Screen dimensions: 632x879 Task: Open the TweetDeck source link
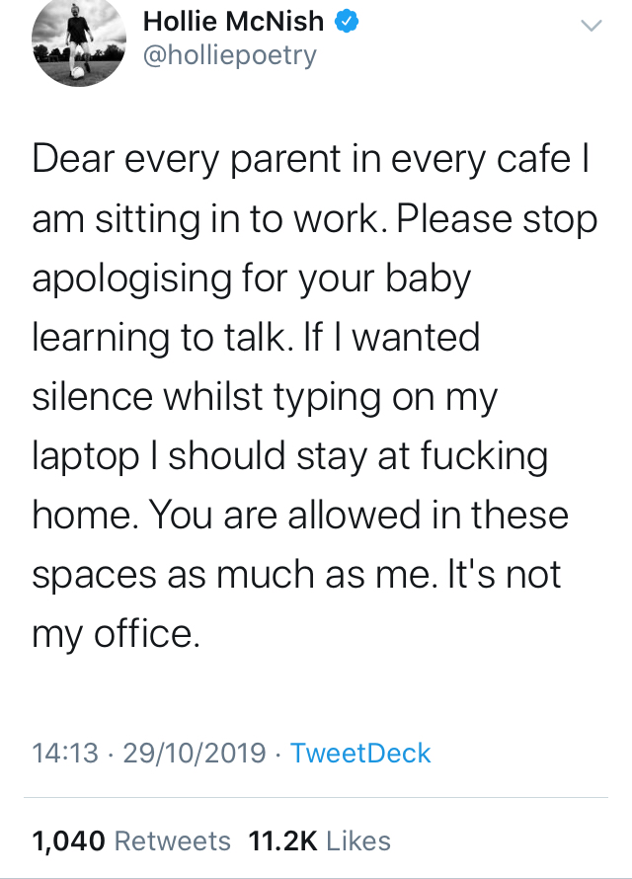point(360,754)
